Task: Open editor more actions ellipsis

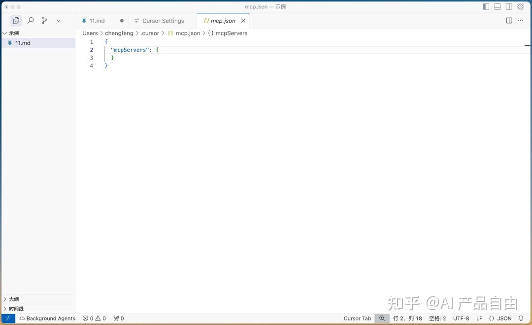Action: (521, 21)
